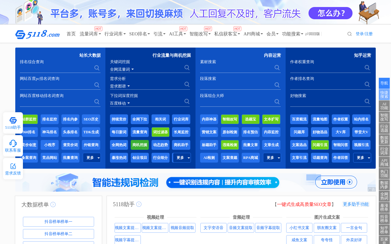Open the 流量词库 navigation menu
391x244 pixels.
(x=90, y=34)
